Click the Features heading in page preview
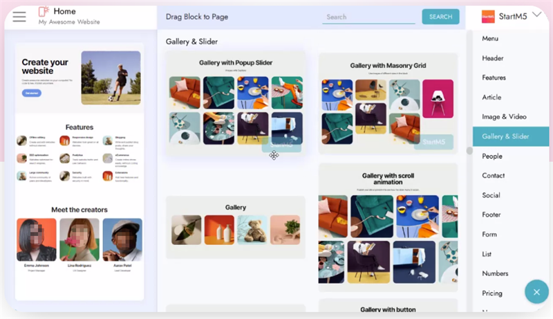553x319 pixels. click(x=79, y=127)
